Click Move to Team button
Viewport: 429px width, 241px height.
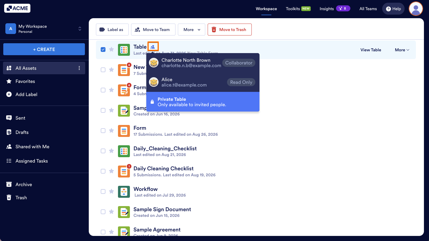(x=153, y=30)
